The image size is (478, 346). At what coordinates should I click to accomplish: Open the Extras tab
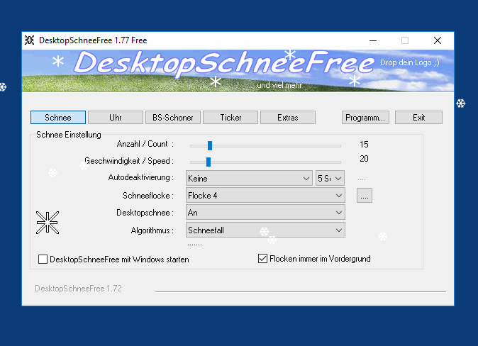coord(288,118)
